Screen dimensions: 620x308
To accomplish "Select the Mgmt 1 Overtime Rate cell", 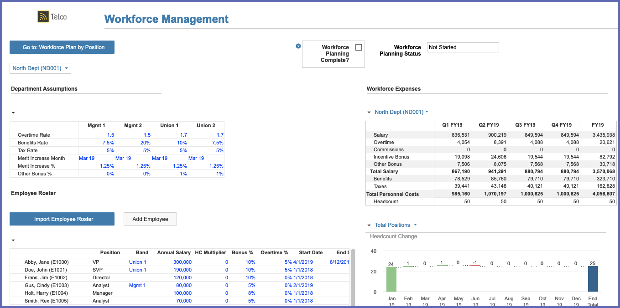I will [x=96, y=135].
